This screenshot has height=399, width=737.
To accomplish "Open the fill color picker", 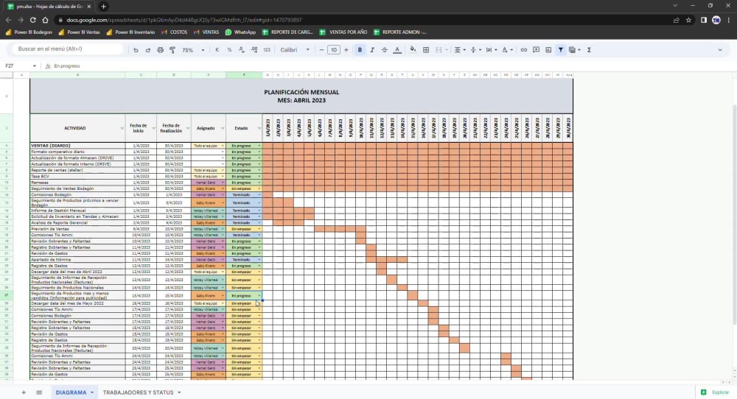I will click(x=413, y=50).
